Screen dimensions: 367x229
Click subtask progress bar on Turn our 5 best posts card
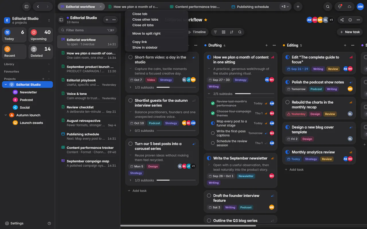coord(176,180)
